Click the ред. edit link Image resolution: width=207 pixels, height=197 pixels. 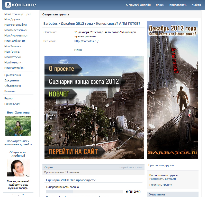[x=29, y=14]
